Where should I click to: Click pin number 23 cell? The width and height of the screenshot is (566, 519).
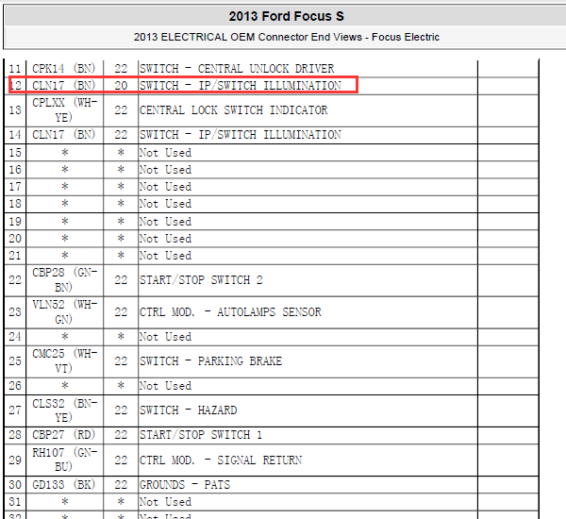[15, 311]
